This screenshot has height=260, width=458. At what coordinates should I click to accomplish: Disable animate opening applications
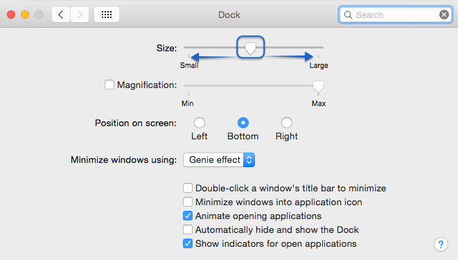click(x=188, y=216)
